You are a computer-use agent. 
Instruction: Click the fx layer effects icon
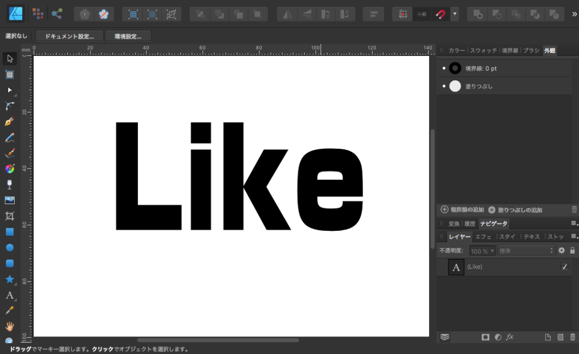tap(509, 337)
